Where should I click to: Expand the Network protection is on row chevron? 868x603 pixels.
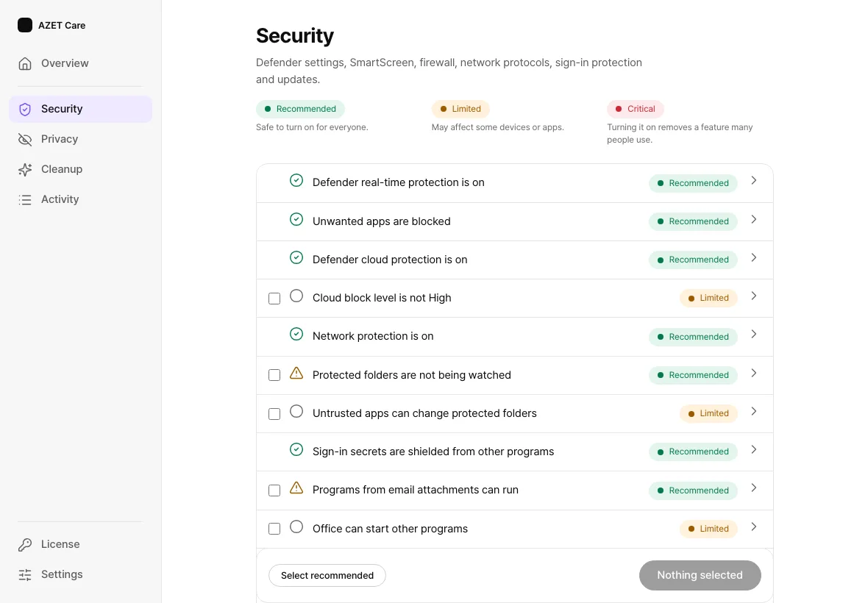(753, 334)
